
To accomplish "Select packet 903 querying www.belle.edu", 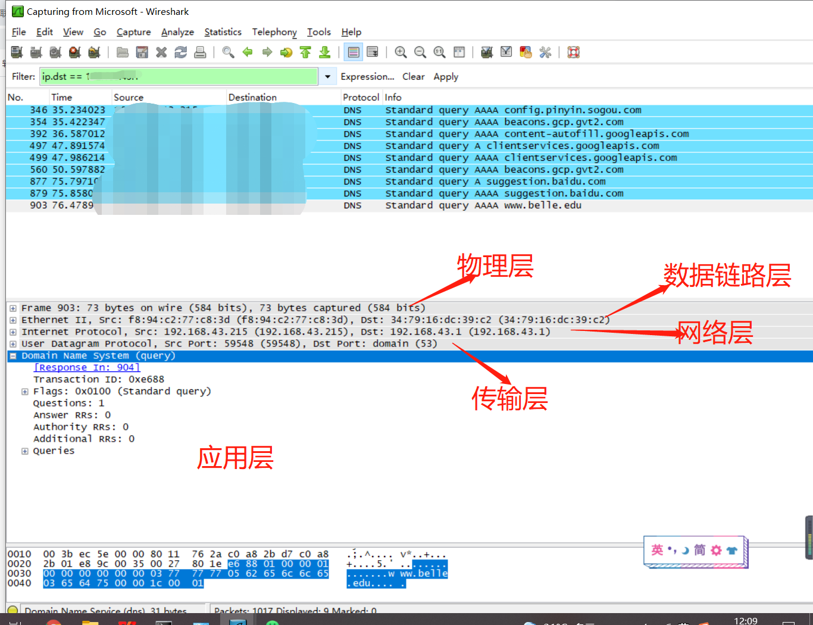I will coord(409,205).
